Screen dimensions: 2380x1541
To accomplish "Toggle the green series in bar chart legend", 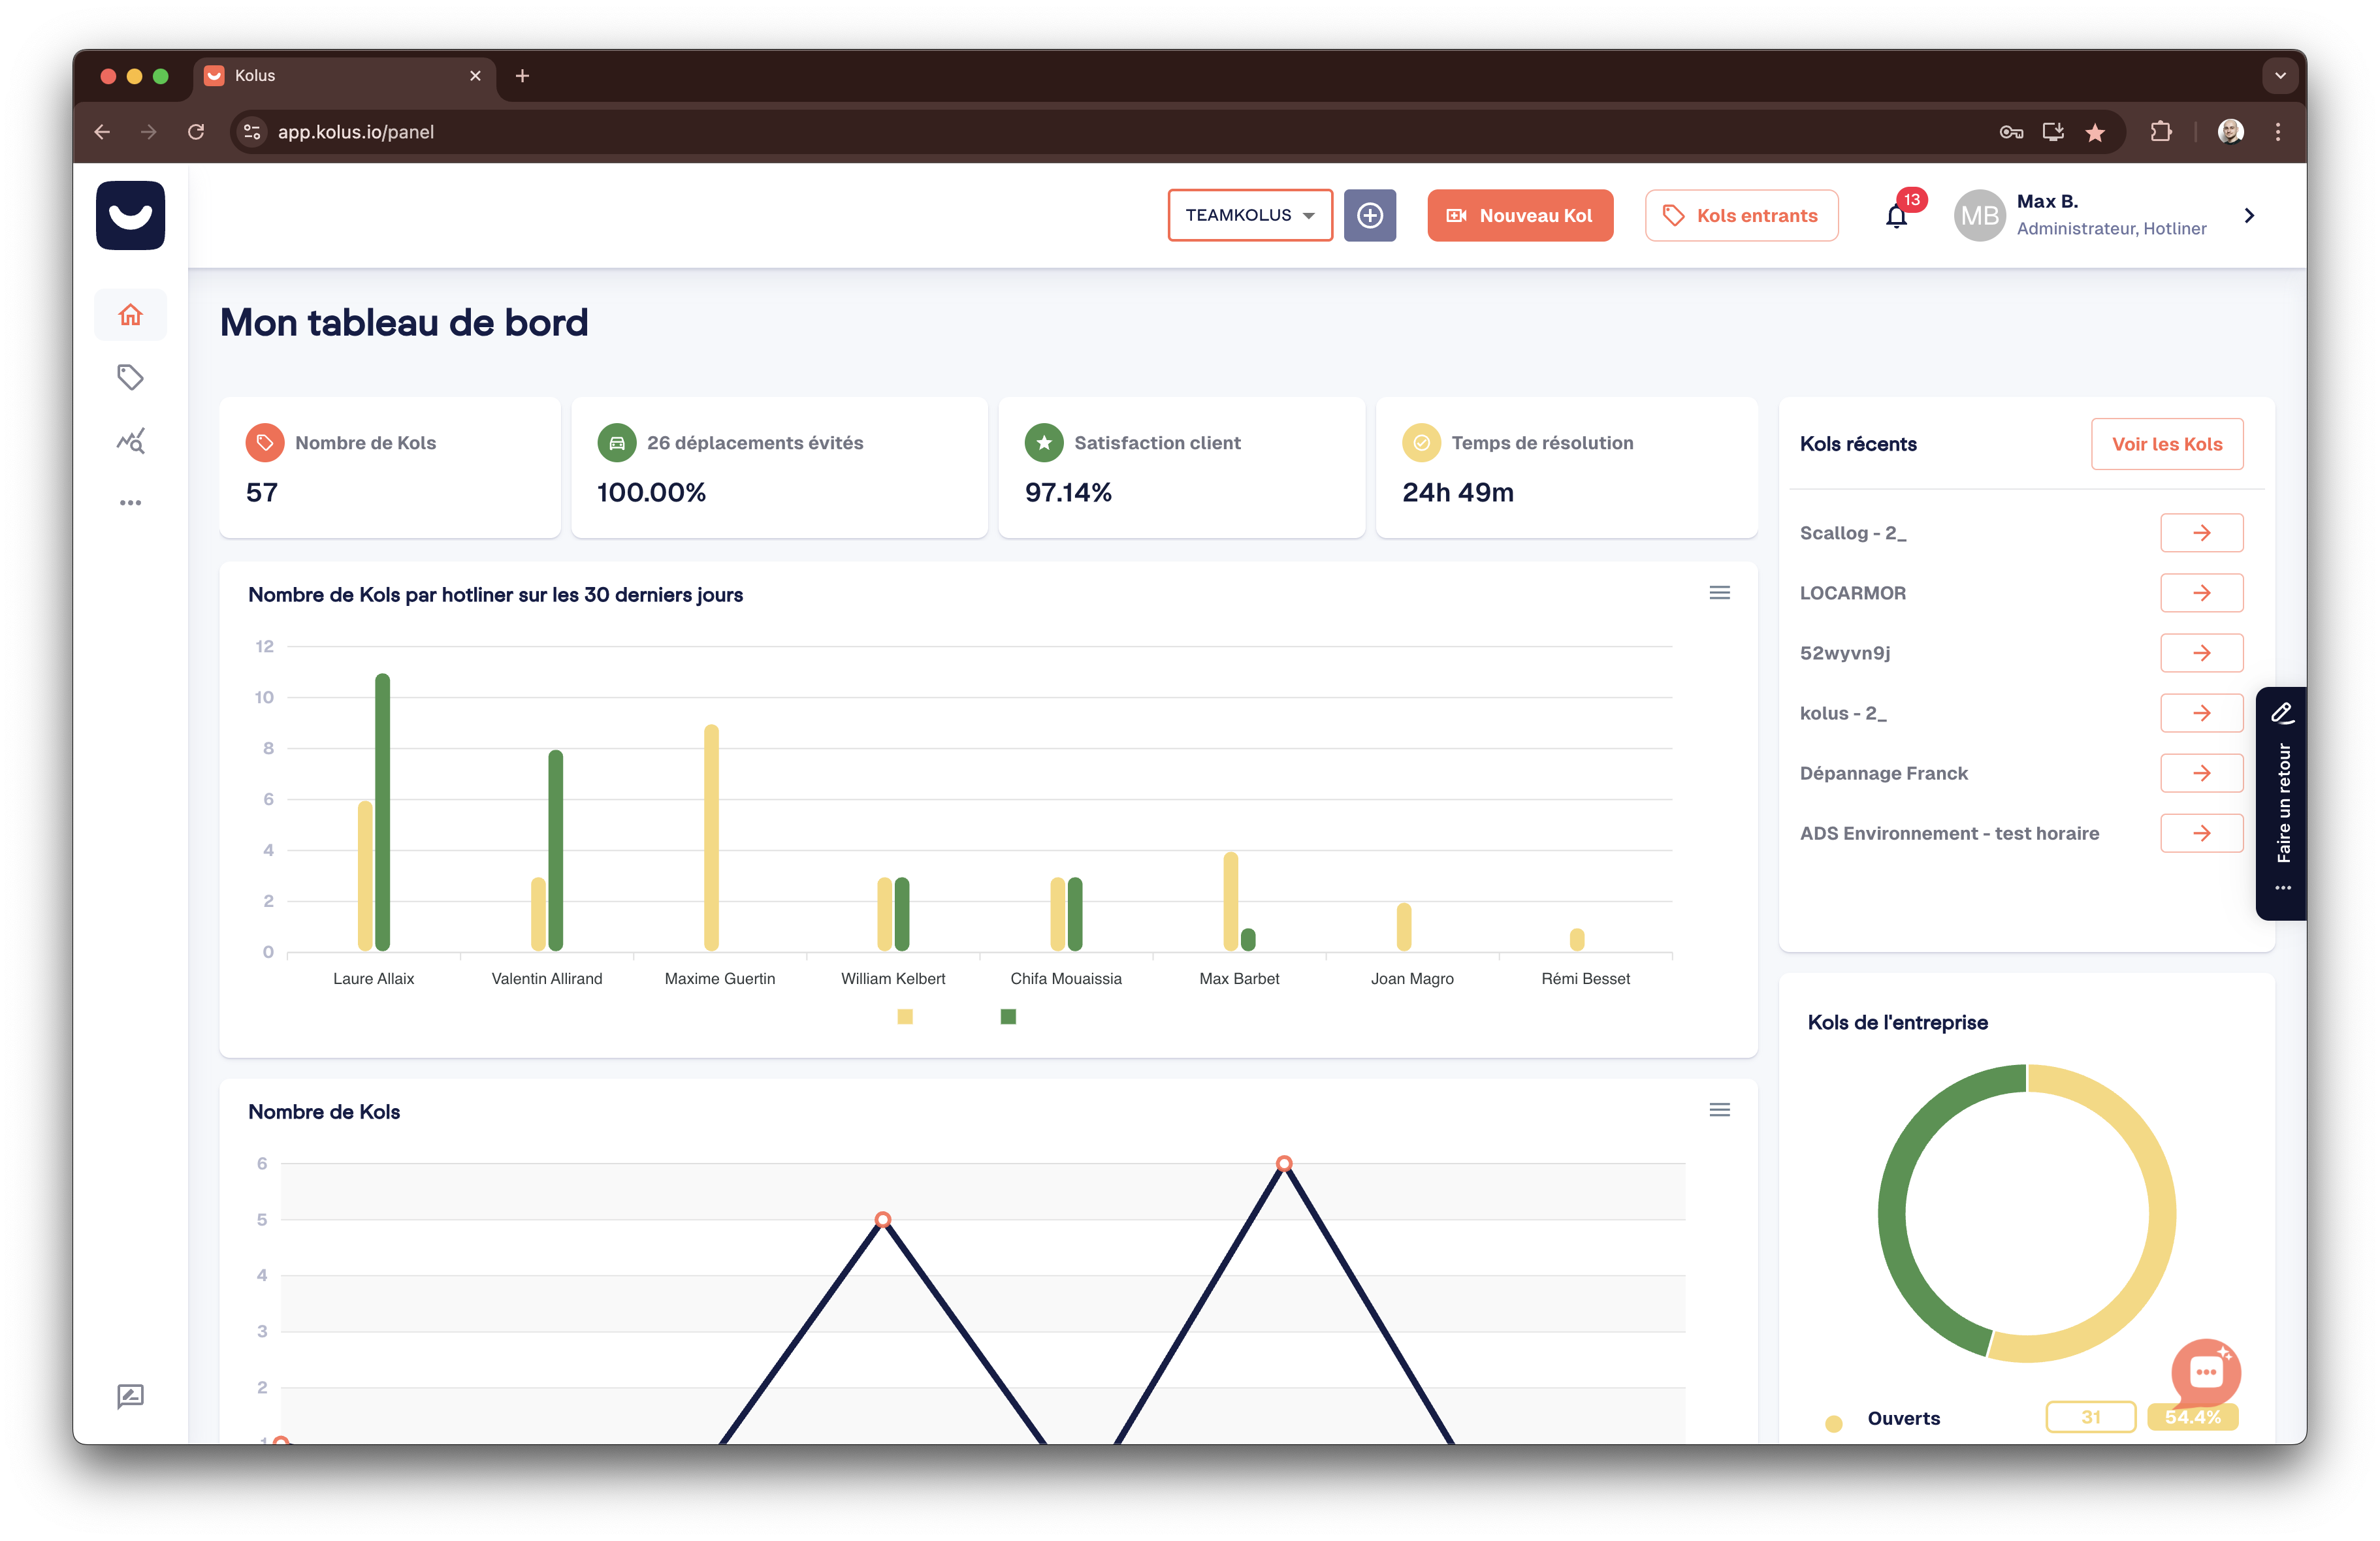I will (1008, 1017).
